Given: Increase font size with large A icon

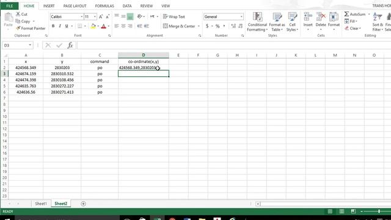Looking at the screenshot, I should pos(101,16).
